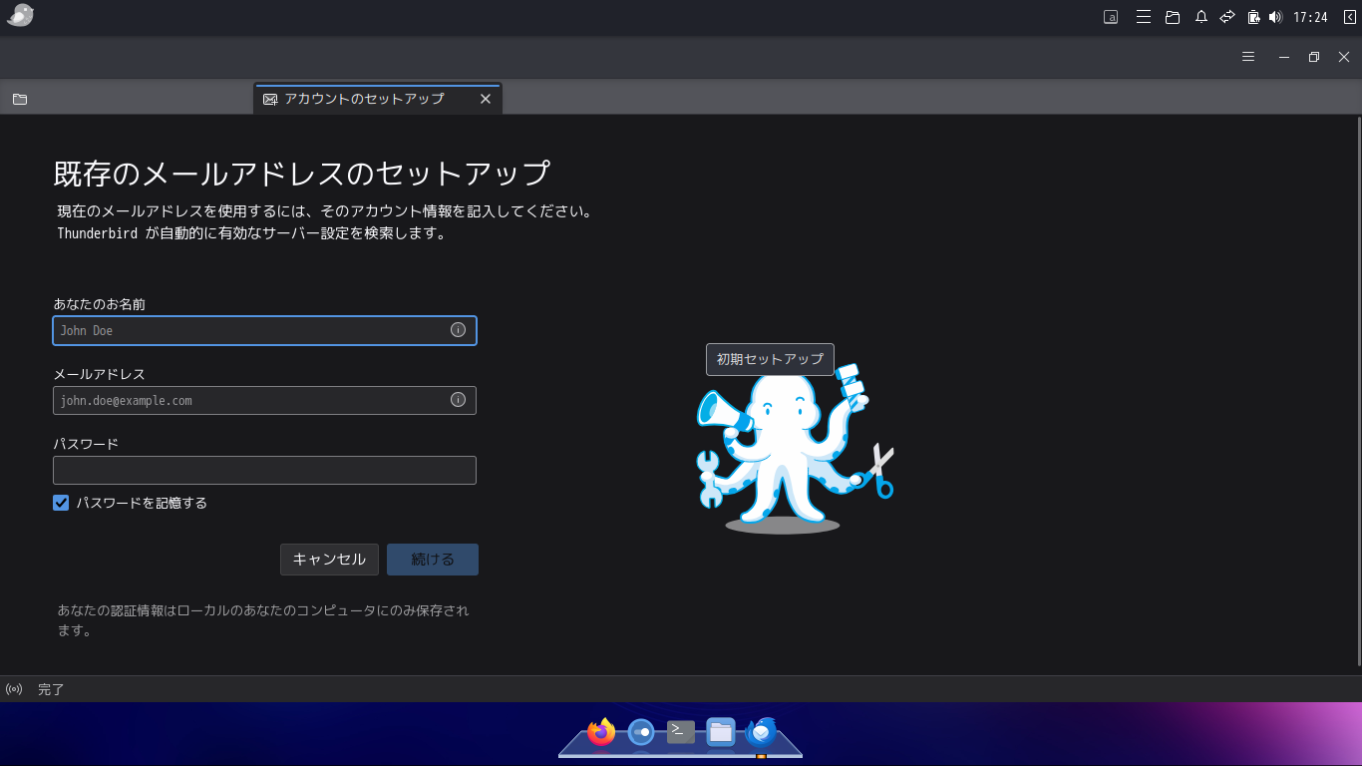This screenshot has height=766, width=1362.
Task: Select the アカウントのセットアップ tab
Action: pos(364,99)
